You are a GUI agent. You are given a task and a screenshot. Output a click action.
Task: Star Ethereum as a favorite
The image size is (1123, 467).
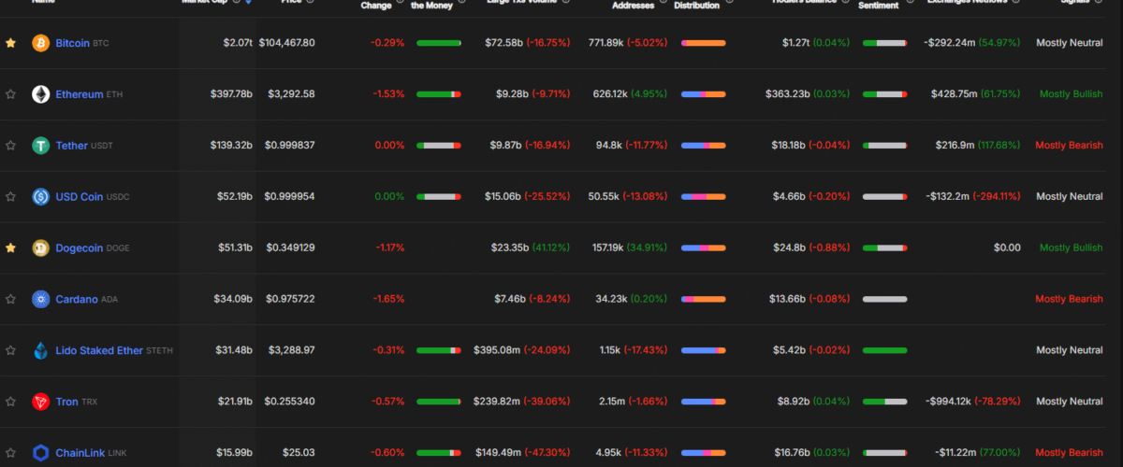click(x=11, y=94)
